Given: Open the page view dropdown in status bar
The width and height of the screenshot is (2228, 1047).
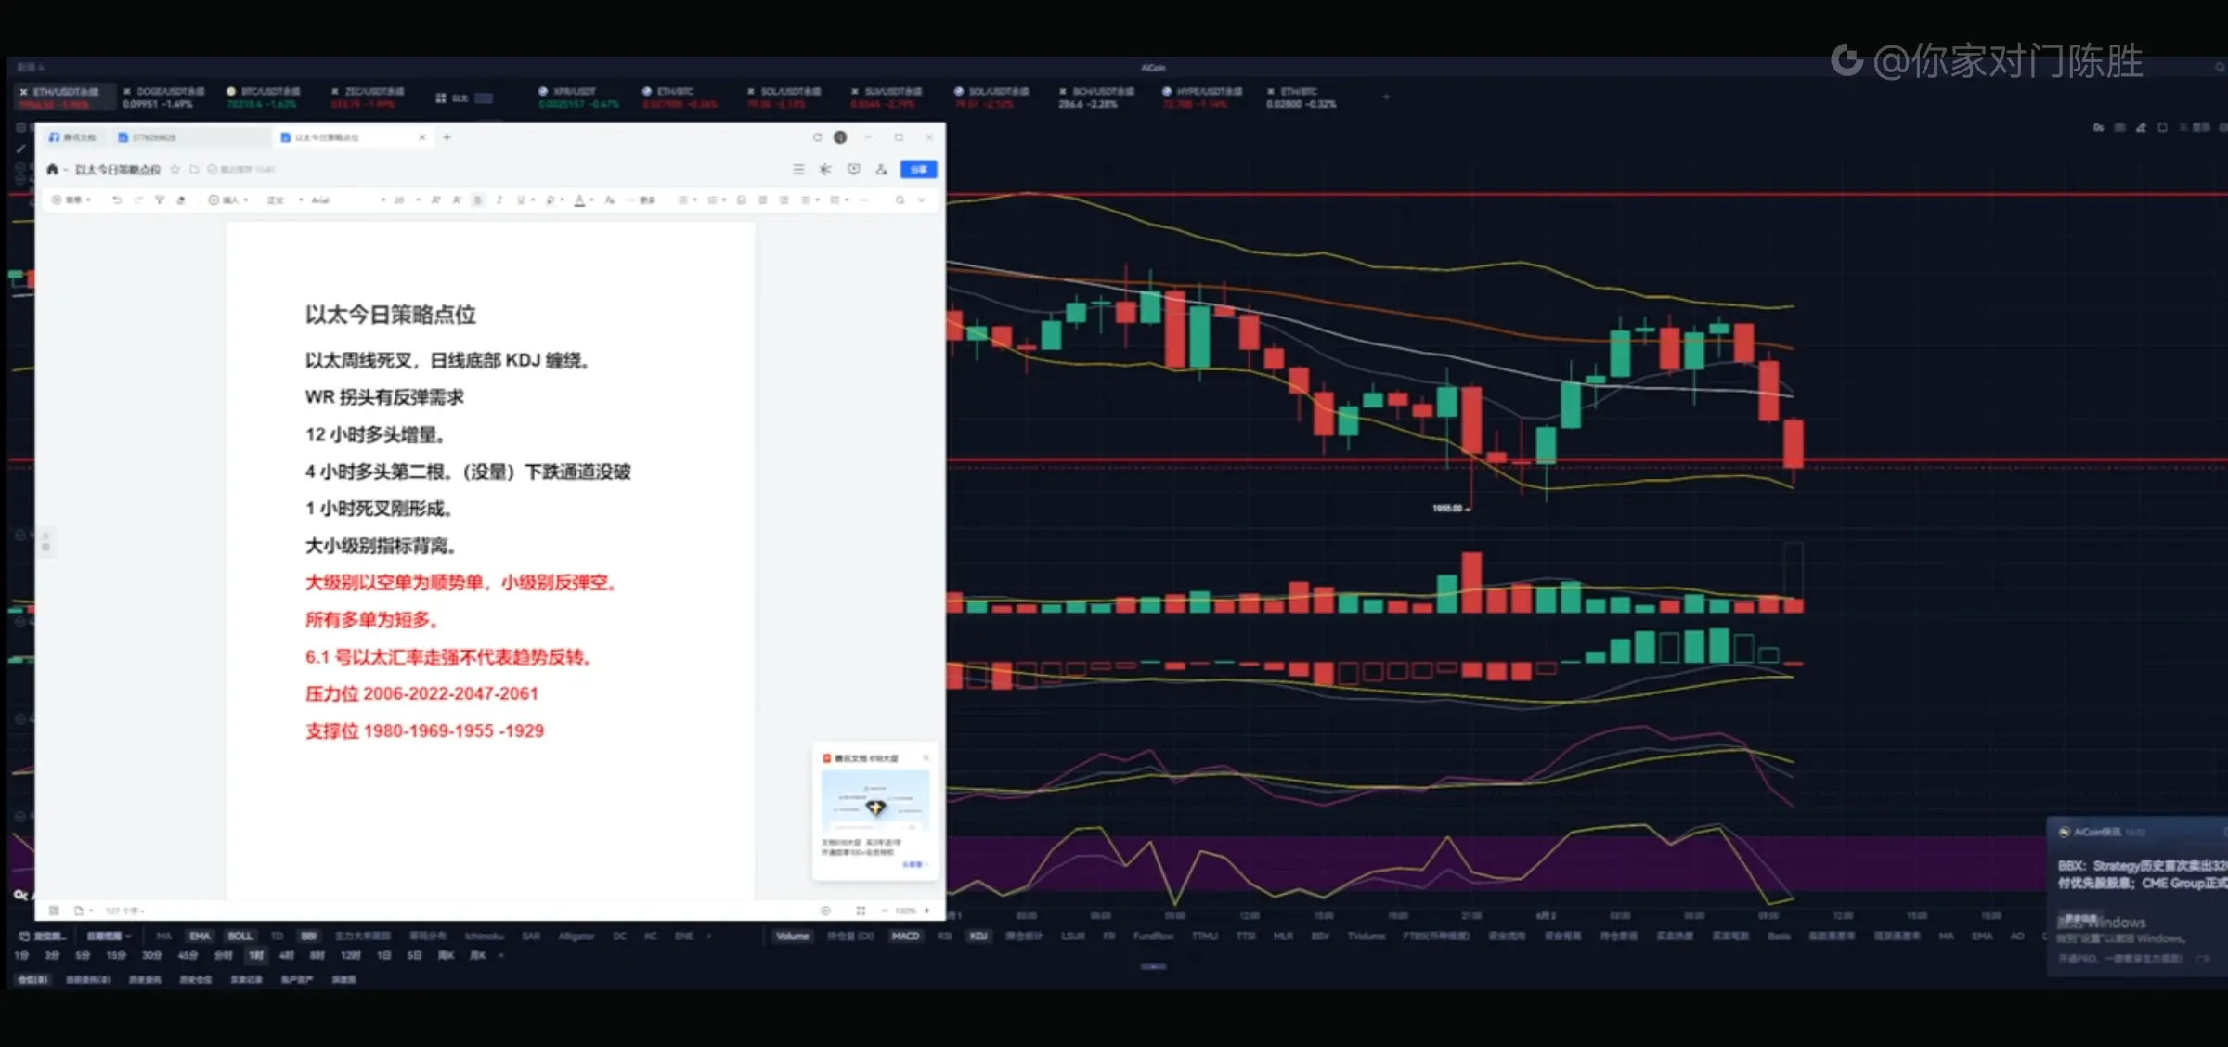Looking at the screenshot, I should point(84,911).
